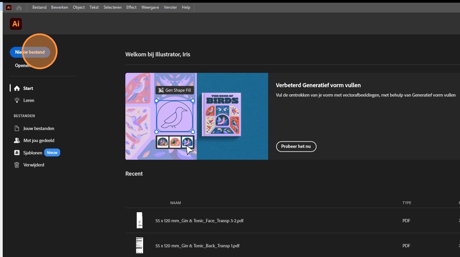Open the Venster menu
The height and width of the screenshot is (257, 460).
tap(170, 7)
